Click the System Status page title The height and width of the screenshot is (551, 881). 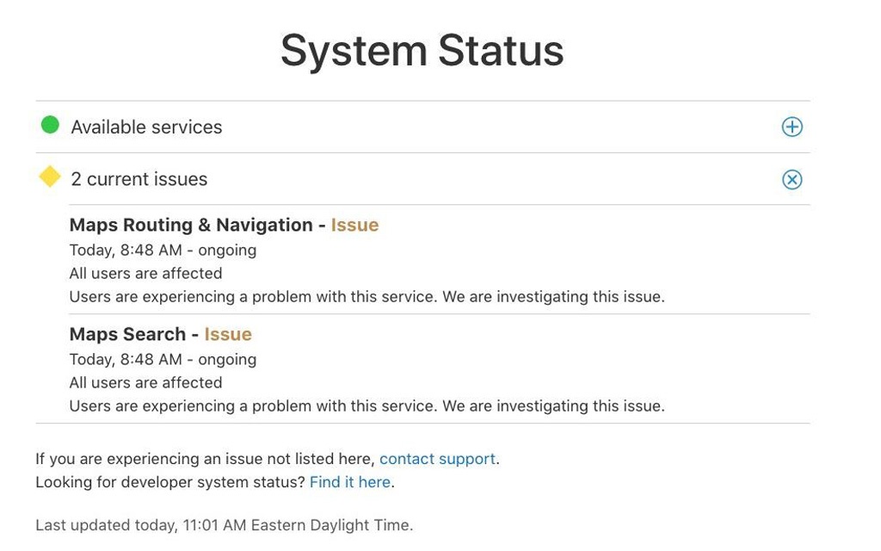[x=422, y=50]
